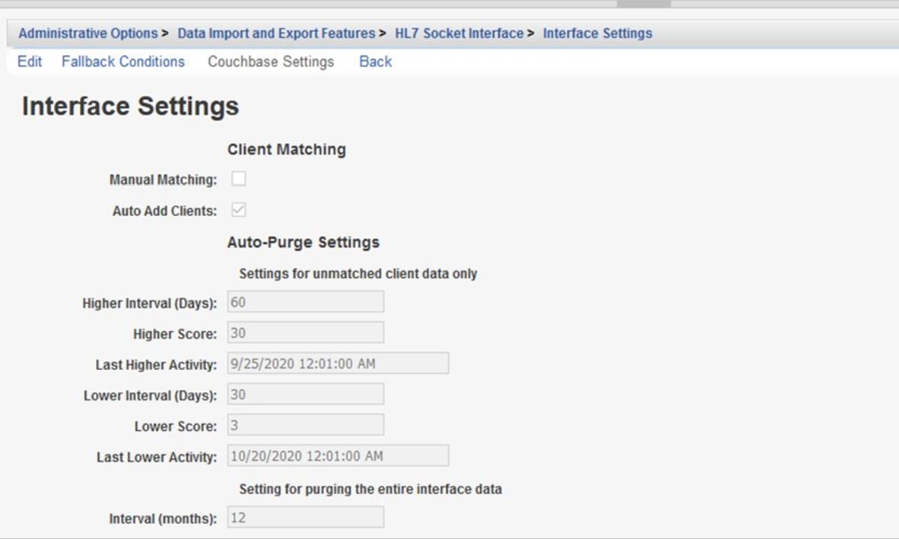Open Fallback Conditions page
This screenshot has height=539, width=899.
point(123,62)
